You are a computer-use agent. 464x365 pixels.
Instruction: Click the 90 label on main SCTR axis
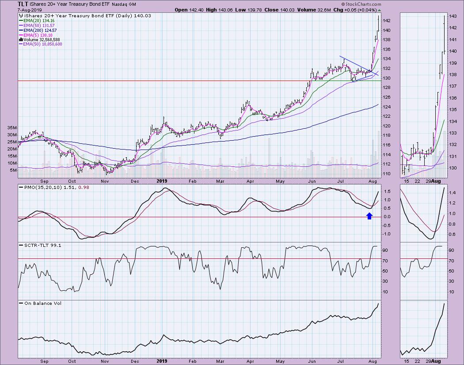(386, 250)
